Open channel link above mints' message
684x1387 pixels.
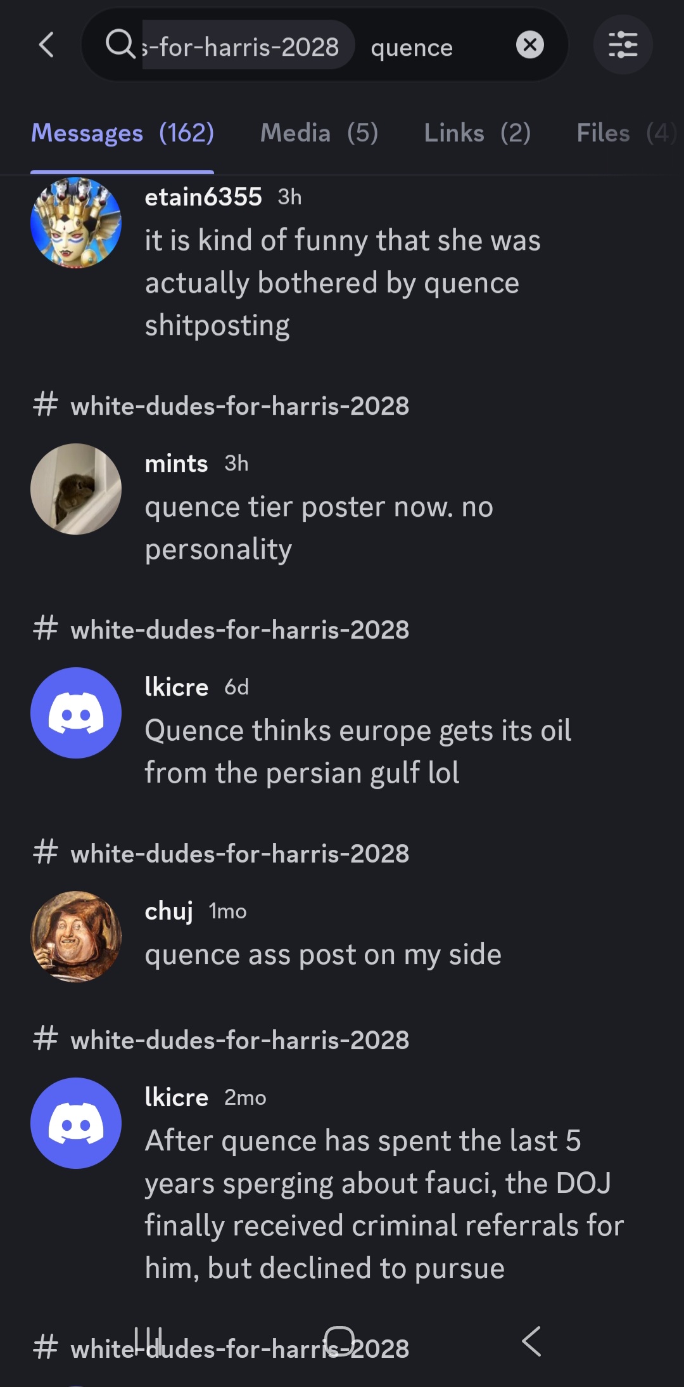tap(221, 406)
